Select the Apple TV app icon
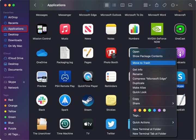The height and width of the screenshot is (140, 196). click(x=88, y=124)
